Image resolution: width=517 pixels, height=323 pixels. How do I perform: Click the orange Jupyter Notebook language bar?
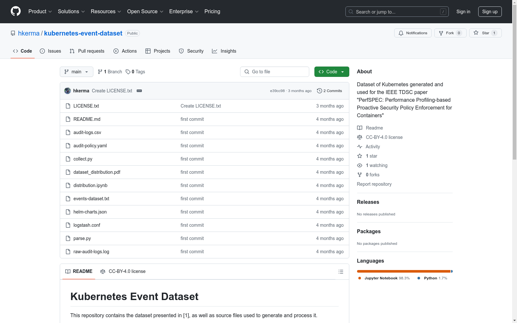(404, 271)
